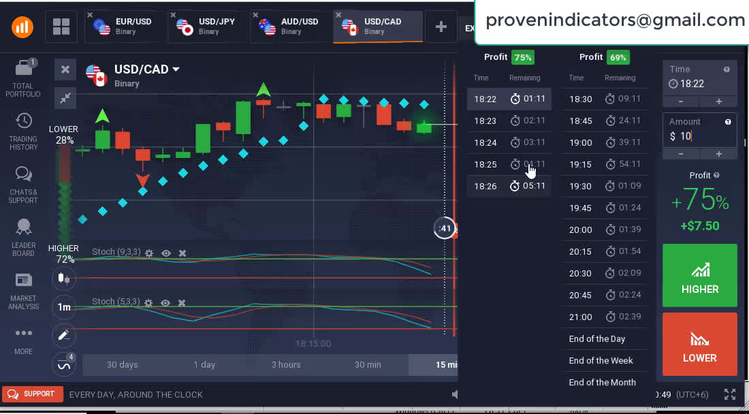The width and height of the screenshot is (749, 414).
Task: Switch to the EUR/USD tab
Action: (x=125, y=26)
